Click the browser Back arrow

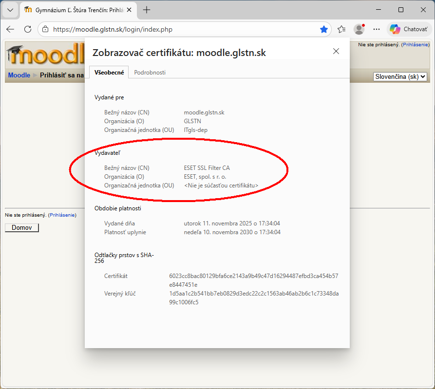(10, 29)
